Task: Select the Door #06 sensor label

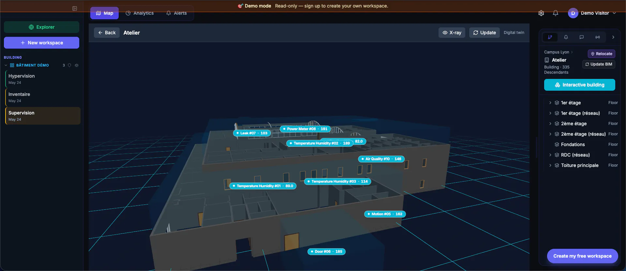Action: [x=327, y=251]
